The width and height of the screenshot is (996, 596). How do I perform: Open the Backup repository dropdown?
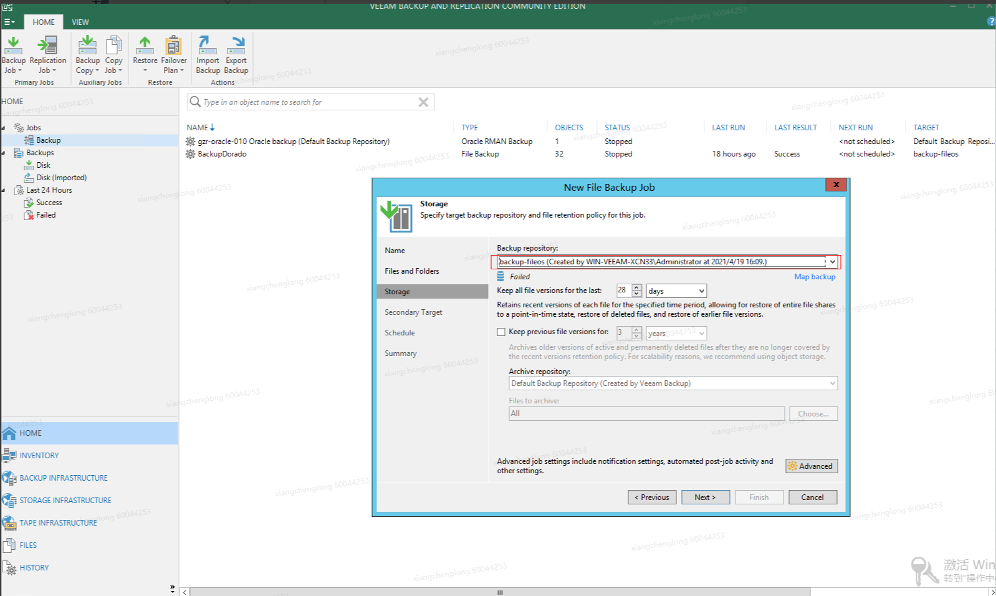pyautogui.click(x=832, y=262)
